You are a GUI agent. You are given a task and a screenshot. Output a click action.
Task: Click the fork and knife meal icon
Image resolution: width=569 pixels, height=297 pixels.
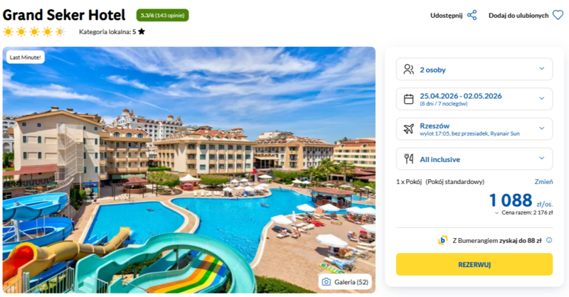[x=408, y=159]
